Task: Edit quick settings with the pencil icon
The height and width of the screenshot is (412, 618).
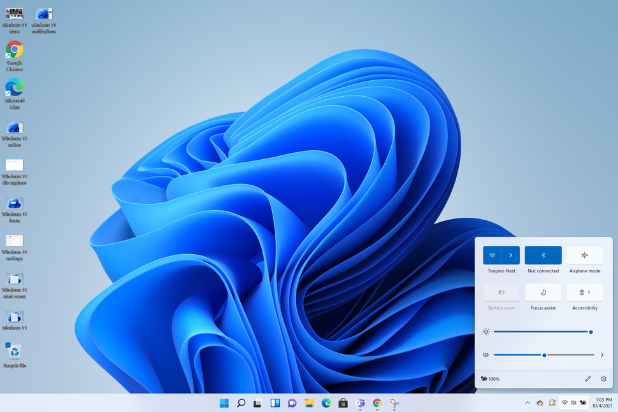Action: click(587, 378)
